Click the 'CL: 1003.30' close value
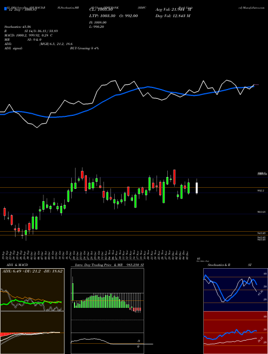268x354 pixels. (x=101, y=10)
